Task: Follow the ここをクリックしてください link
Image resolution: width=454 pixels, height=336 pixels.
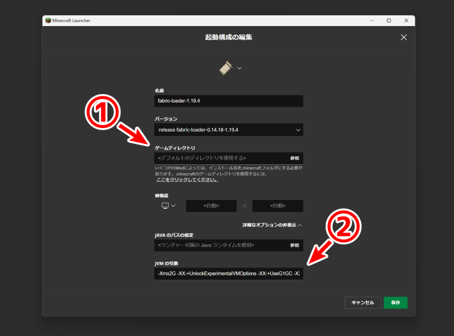Action: tap(187, 180)
